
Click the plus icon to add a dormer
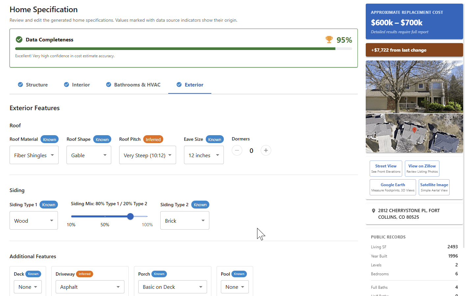266,150
